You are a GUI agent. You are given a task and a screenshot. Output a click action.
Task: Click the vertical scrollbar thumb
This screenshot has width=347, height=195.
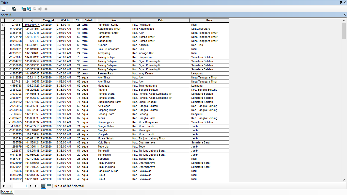pos(344,31)
